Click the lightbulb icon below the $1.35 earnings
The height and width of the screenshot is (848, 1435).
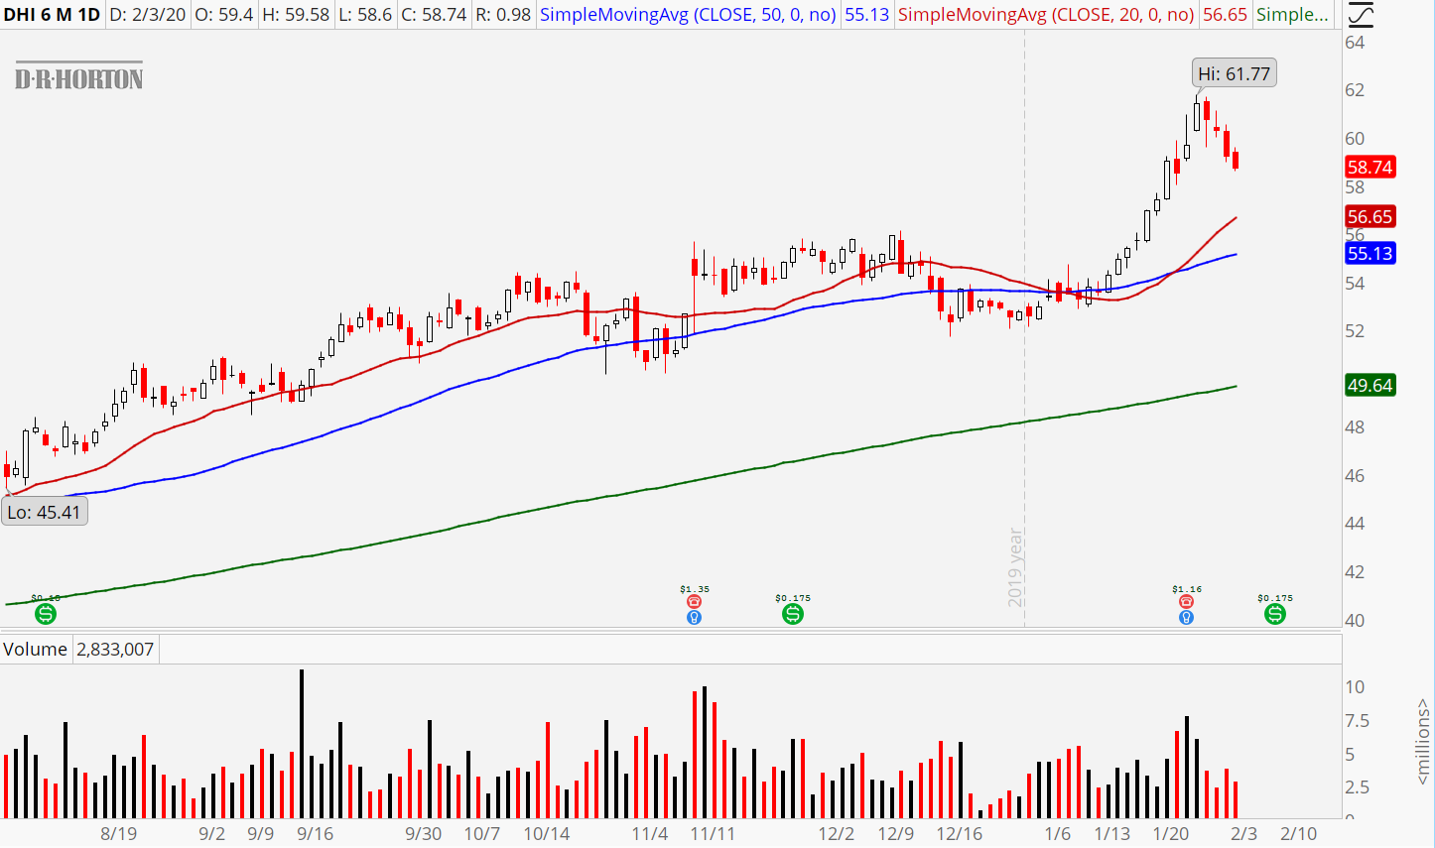[x=694, y=617]
